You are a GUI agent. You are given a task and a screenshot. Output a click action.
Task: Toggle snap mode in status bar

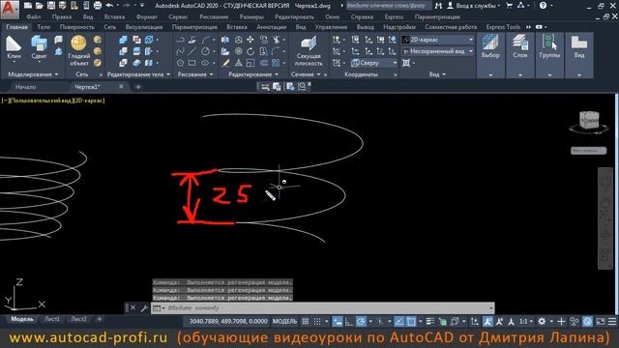(x=317, y=322)
